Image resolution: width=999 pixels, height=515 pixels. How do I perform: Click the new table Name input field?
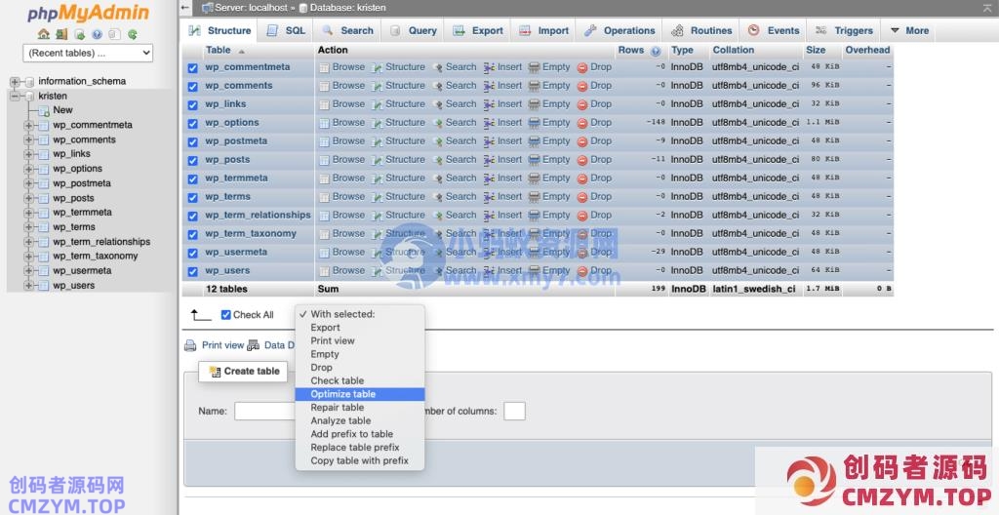[263, 411]
